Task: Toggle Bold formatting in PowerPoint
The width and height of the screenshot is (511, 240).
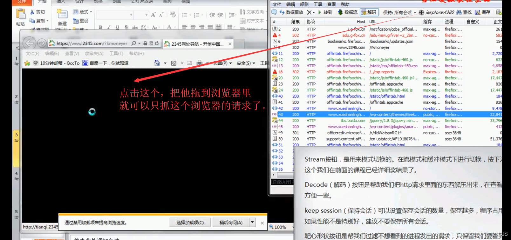Action: pos(100,27)
